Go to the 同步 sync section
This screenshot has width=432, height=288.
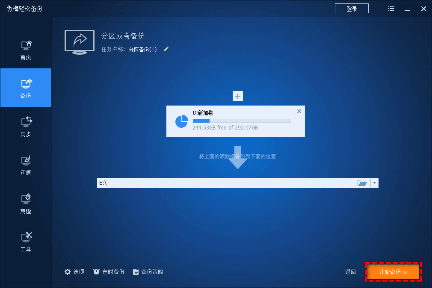26,126
